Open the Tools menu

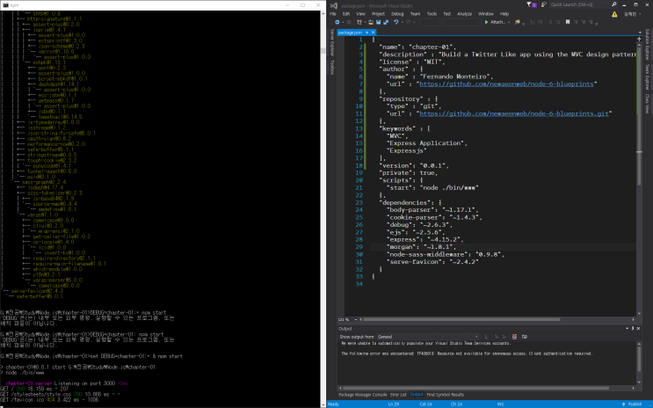click(x=432, y=14)
